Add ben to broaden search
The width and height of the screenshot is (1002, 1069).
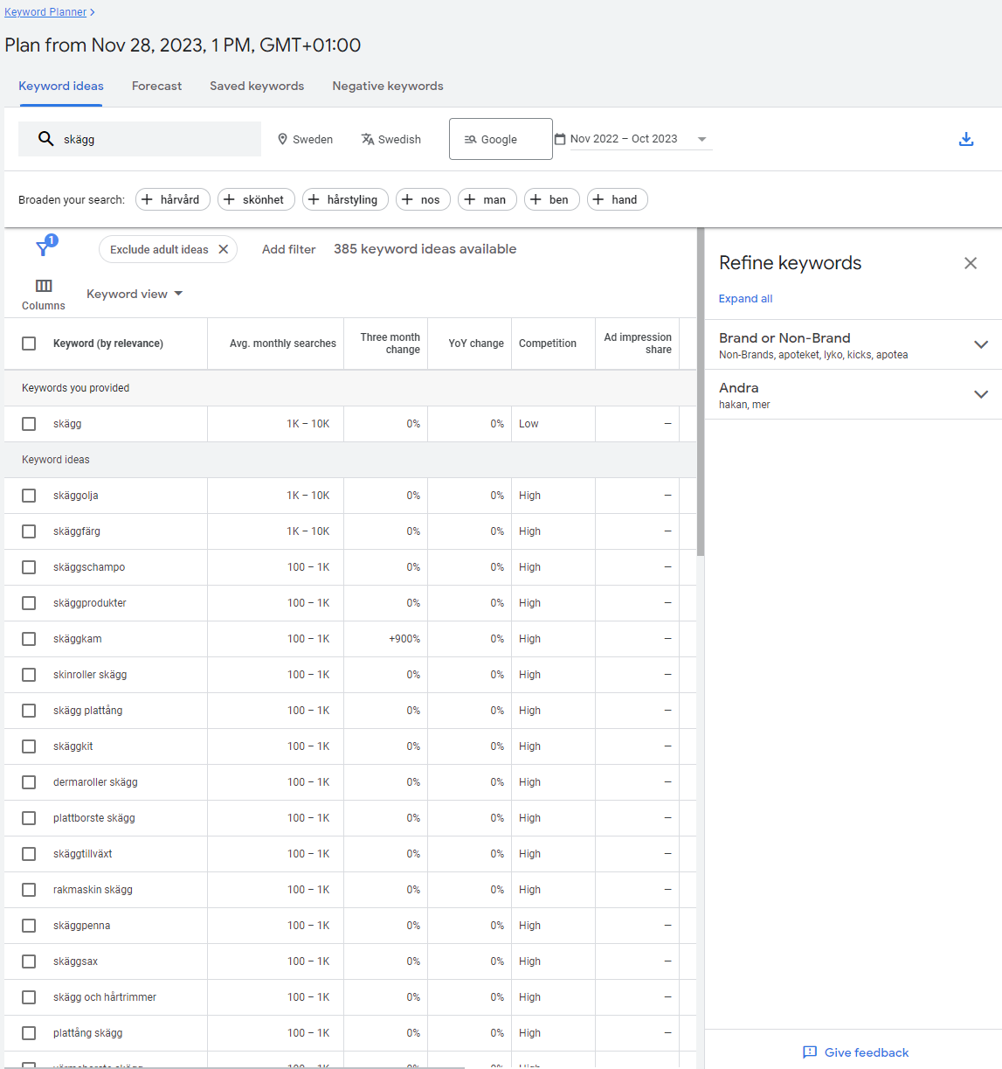pyautogui.click(x=552, y=199)
